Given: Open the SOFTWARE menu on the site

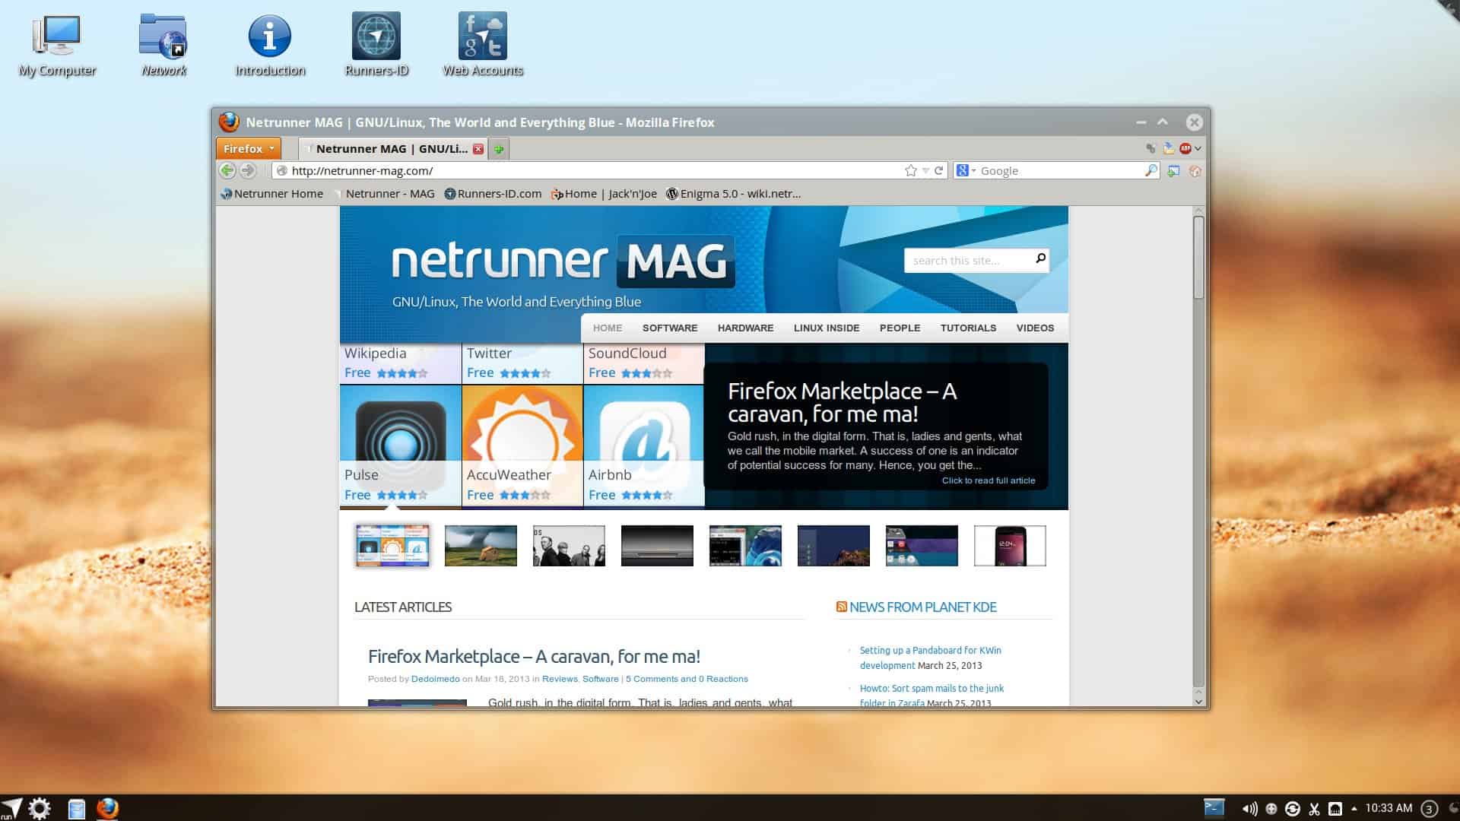Looking at the screenshot, I should [669, 328].
